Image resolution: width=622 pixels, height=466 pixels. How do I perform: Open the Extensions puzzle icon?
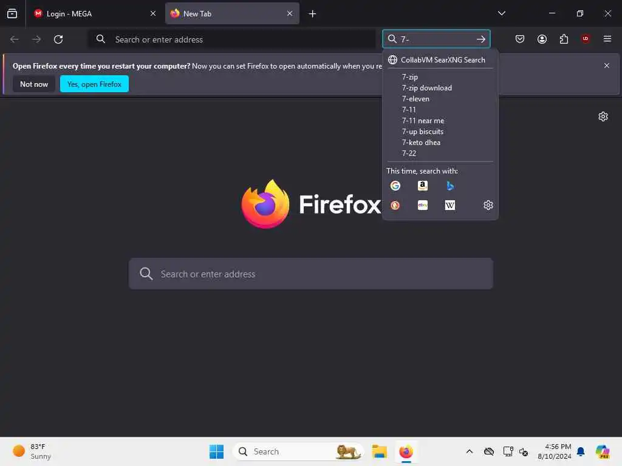click(564, 39)
